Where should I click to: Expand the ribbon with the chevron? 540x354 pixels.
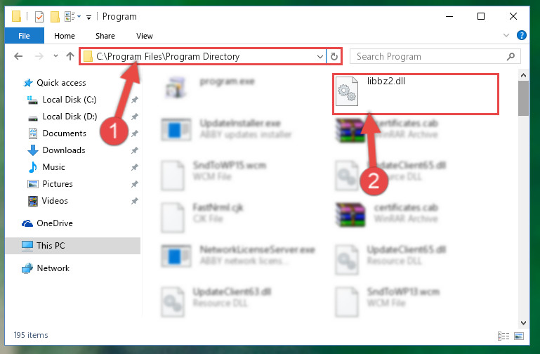coord(506,35)
